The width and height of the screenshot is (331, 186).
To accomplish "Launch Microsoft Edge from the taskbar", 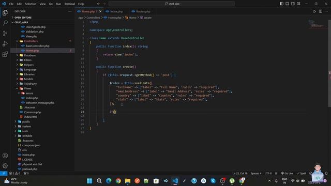I will pos(109,181).
